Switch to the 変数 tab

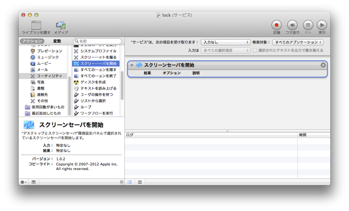[x=57, y=41]
